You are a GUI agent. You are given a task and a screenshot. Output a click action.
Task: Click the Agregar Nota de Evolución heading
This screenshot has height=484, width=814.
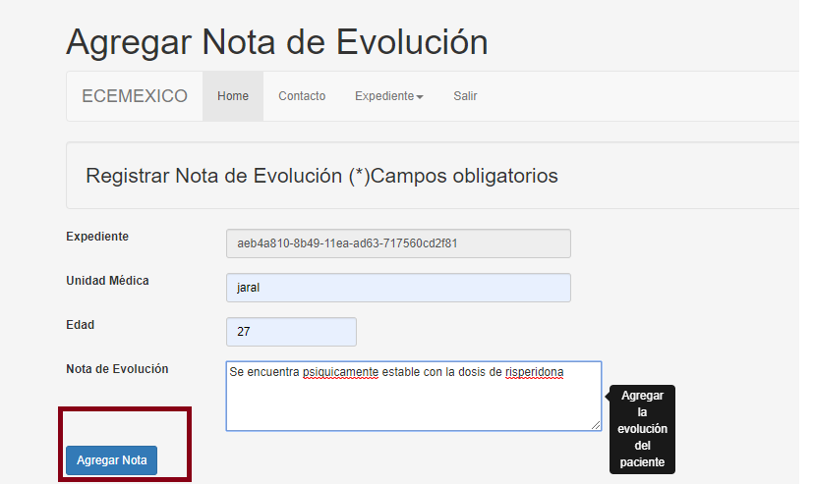277,42
